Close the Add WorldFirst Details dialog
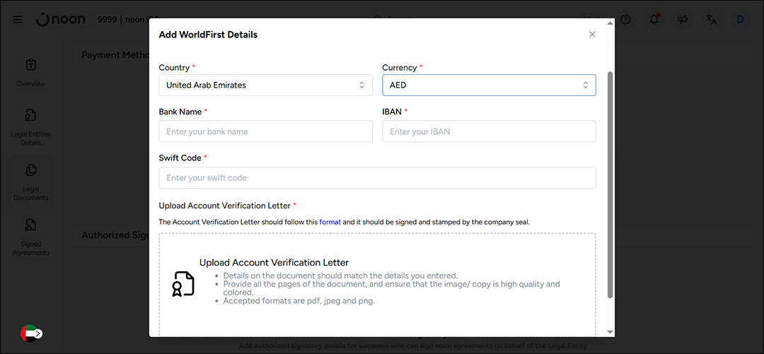 click(592, 35)
